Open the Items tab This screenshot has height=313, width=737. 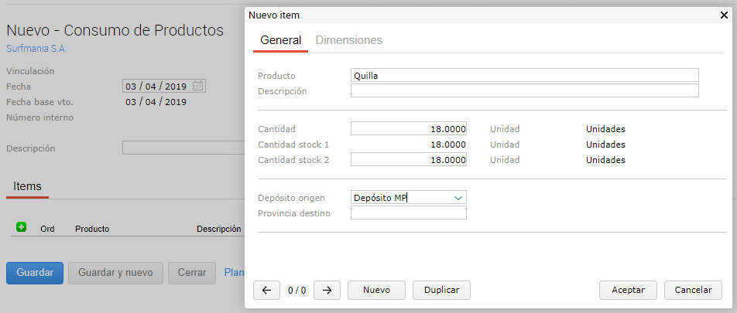pos(27,186)
